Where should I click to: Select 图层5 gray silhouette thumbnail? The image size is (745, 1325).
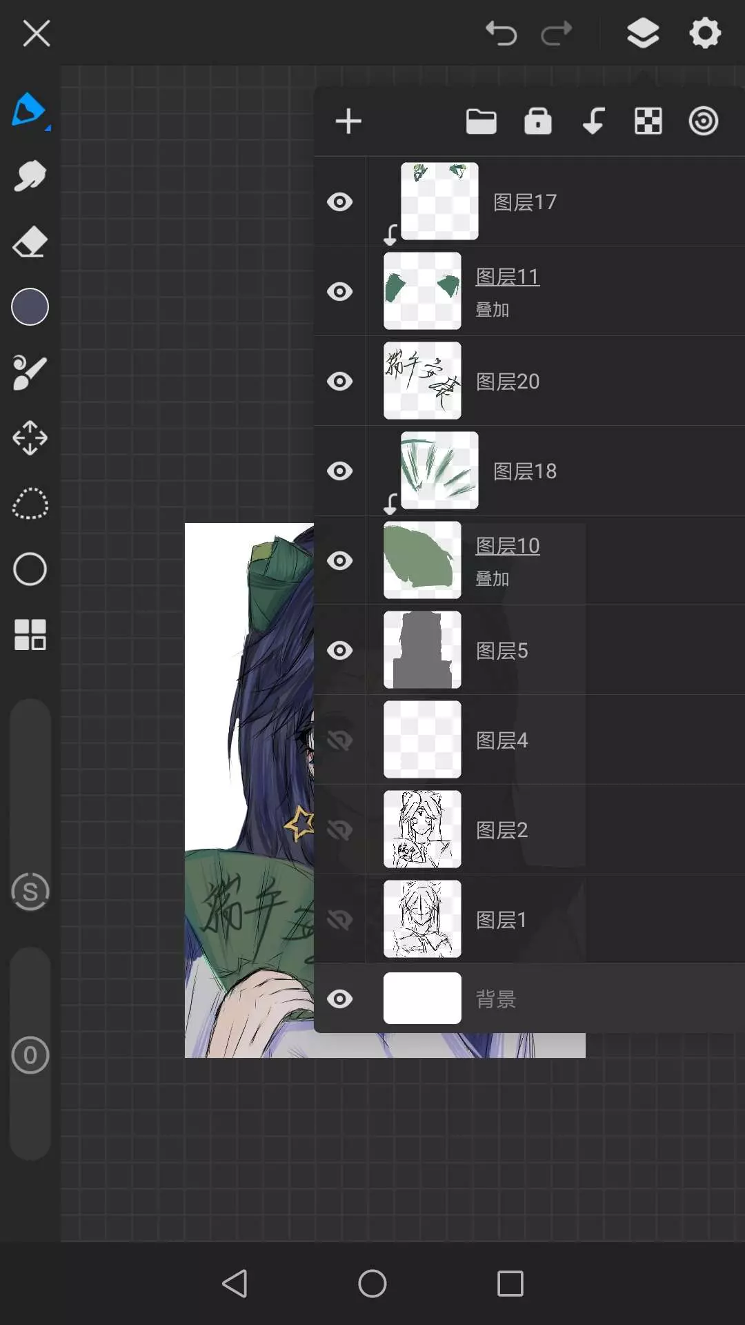tap(422, 650)
